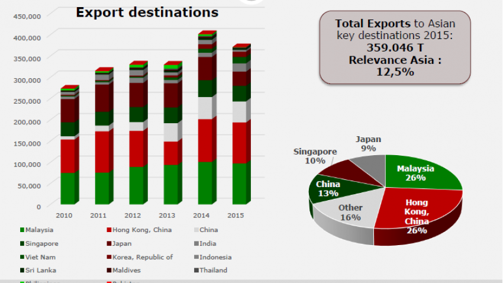Click the Hong Kong, China legend marker

point(109,229)
